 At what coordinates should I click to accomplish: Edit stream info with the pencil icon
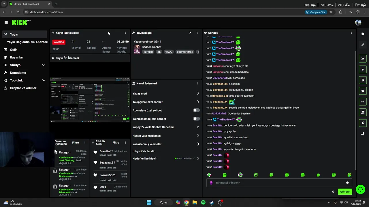[190, 33]
